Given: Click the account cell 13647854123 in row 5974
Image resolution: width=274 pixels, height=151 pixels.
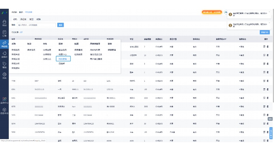Looking at the screenshot, I should click(40, 124).
